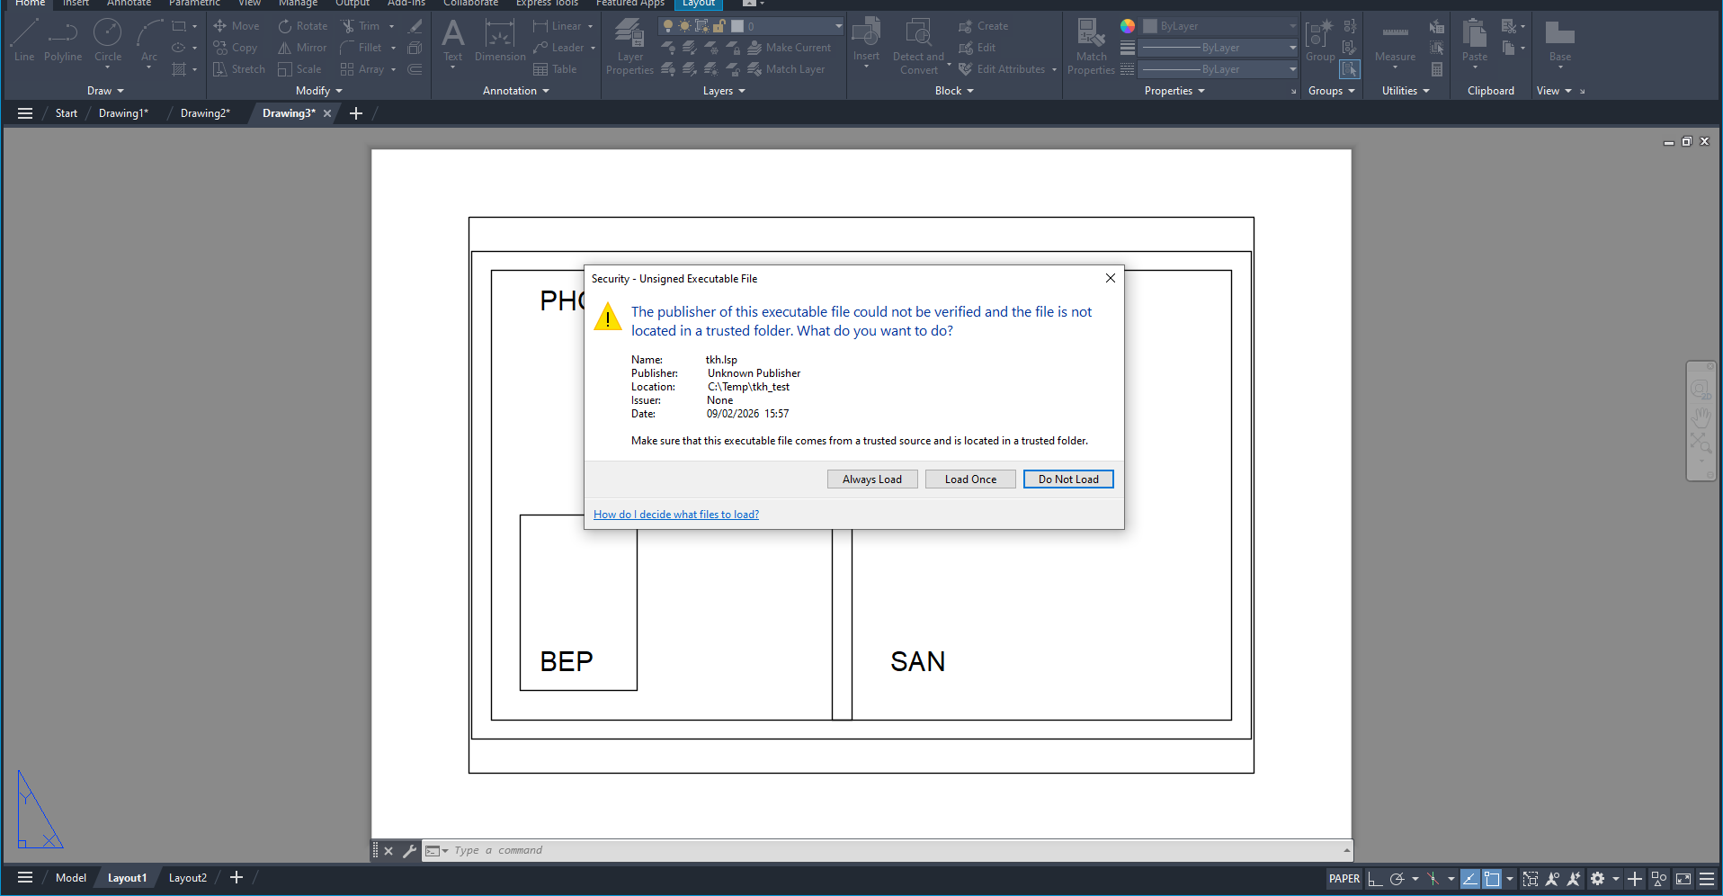The height and width of the screenshot is (896, 1723).
Task: Open the ByLayer object color swatch dropdown
Action: tap(1219, 26)
